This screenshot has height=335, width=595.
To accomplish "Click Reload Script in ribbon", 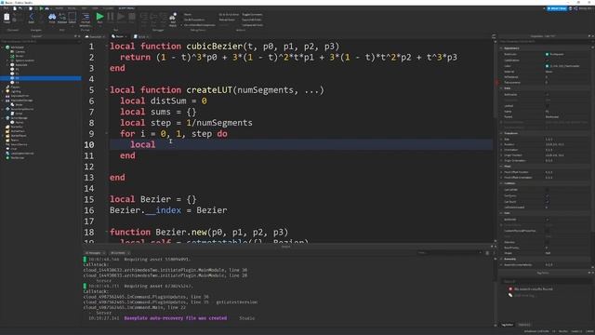I will point(227,20).
